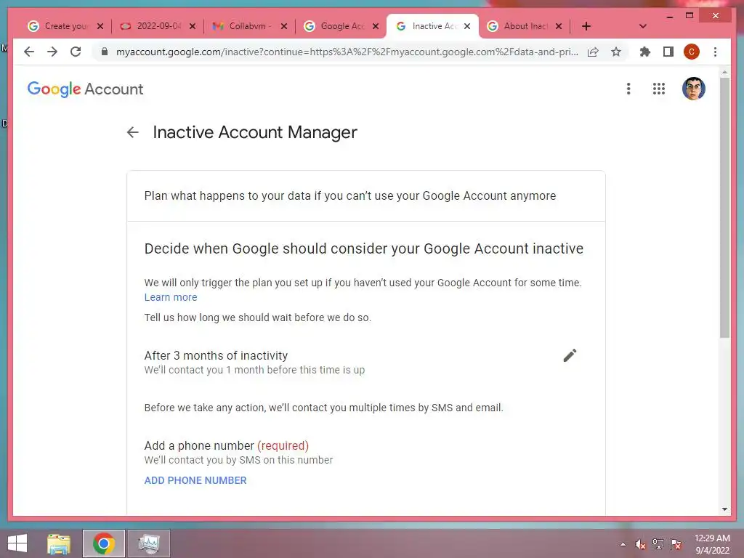This screenshot has height=558, width=744.
Task: Open the Learn more link
Action: point(170,297)
